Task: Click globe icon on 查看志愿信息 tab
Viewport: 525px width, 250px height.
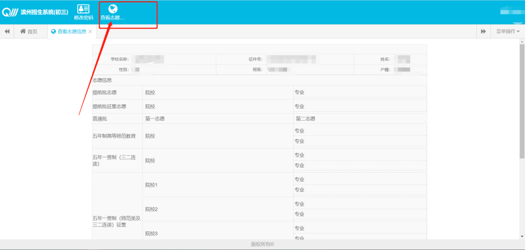Action: (x=53, y=32)
